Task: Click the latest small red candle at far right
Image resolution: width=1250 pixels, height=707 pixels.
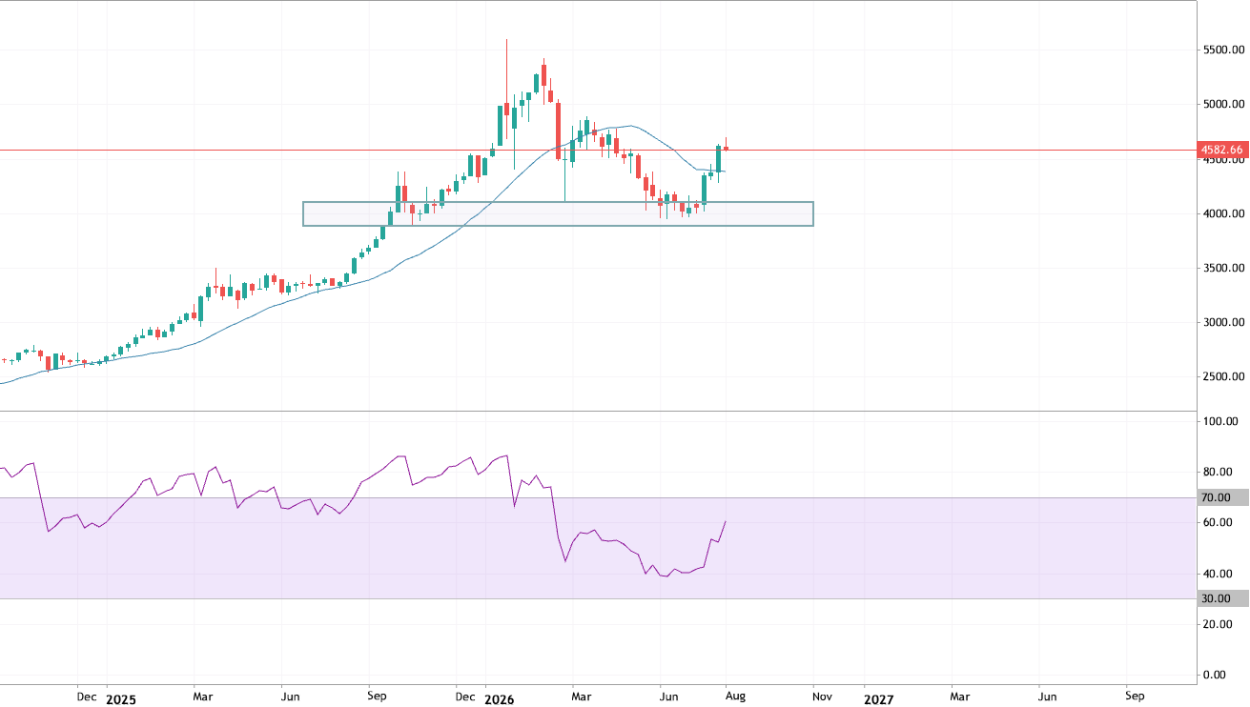Action: click(x=727, y=147)
